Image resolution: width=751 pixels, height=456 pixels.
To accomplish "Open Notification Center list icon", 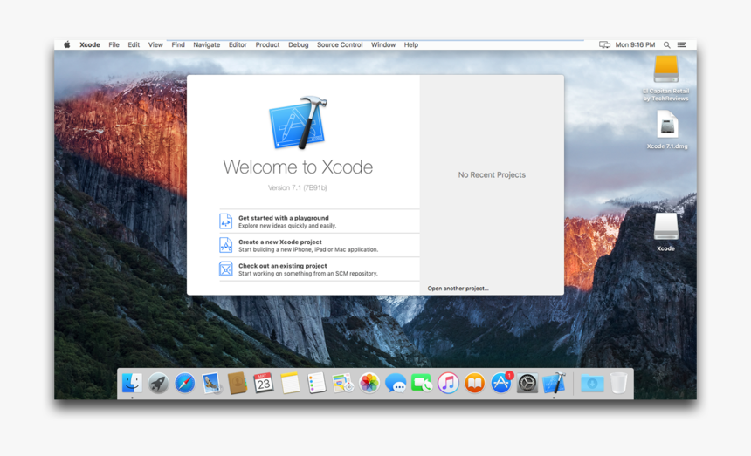I will click(x=681, y=44).
